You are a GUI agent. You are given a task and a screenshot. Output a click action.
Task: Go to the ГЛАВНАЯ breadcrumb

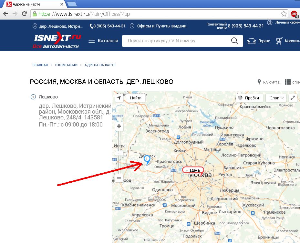40,65
